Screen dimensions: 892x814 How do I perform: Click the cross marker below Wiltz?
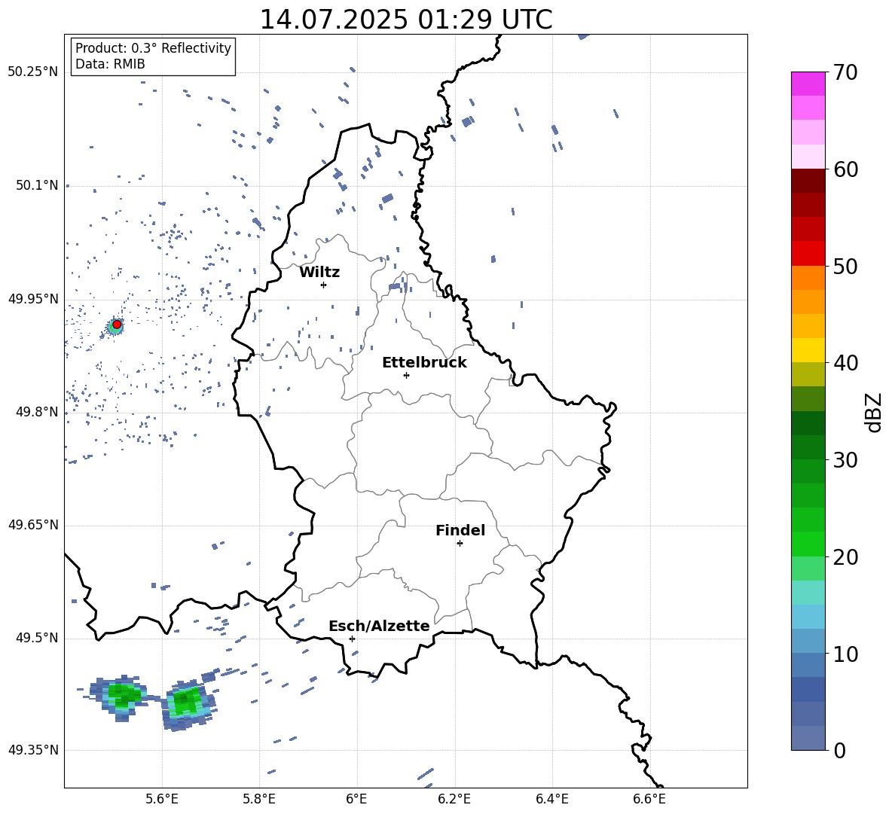tap(323, 285)
